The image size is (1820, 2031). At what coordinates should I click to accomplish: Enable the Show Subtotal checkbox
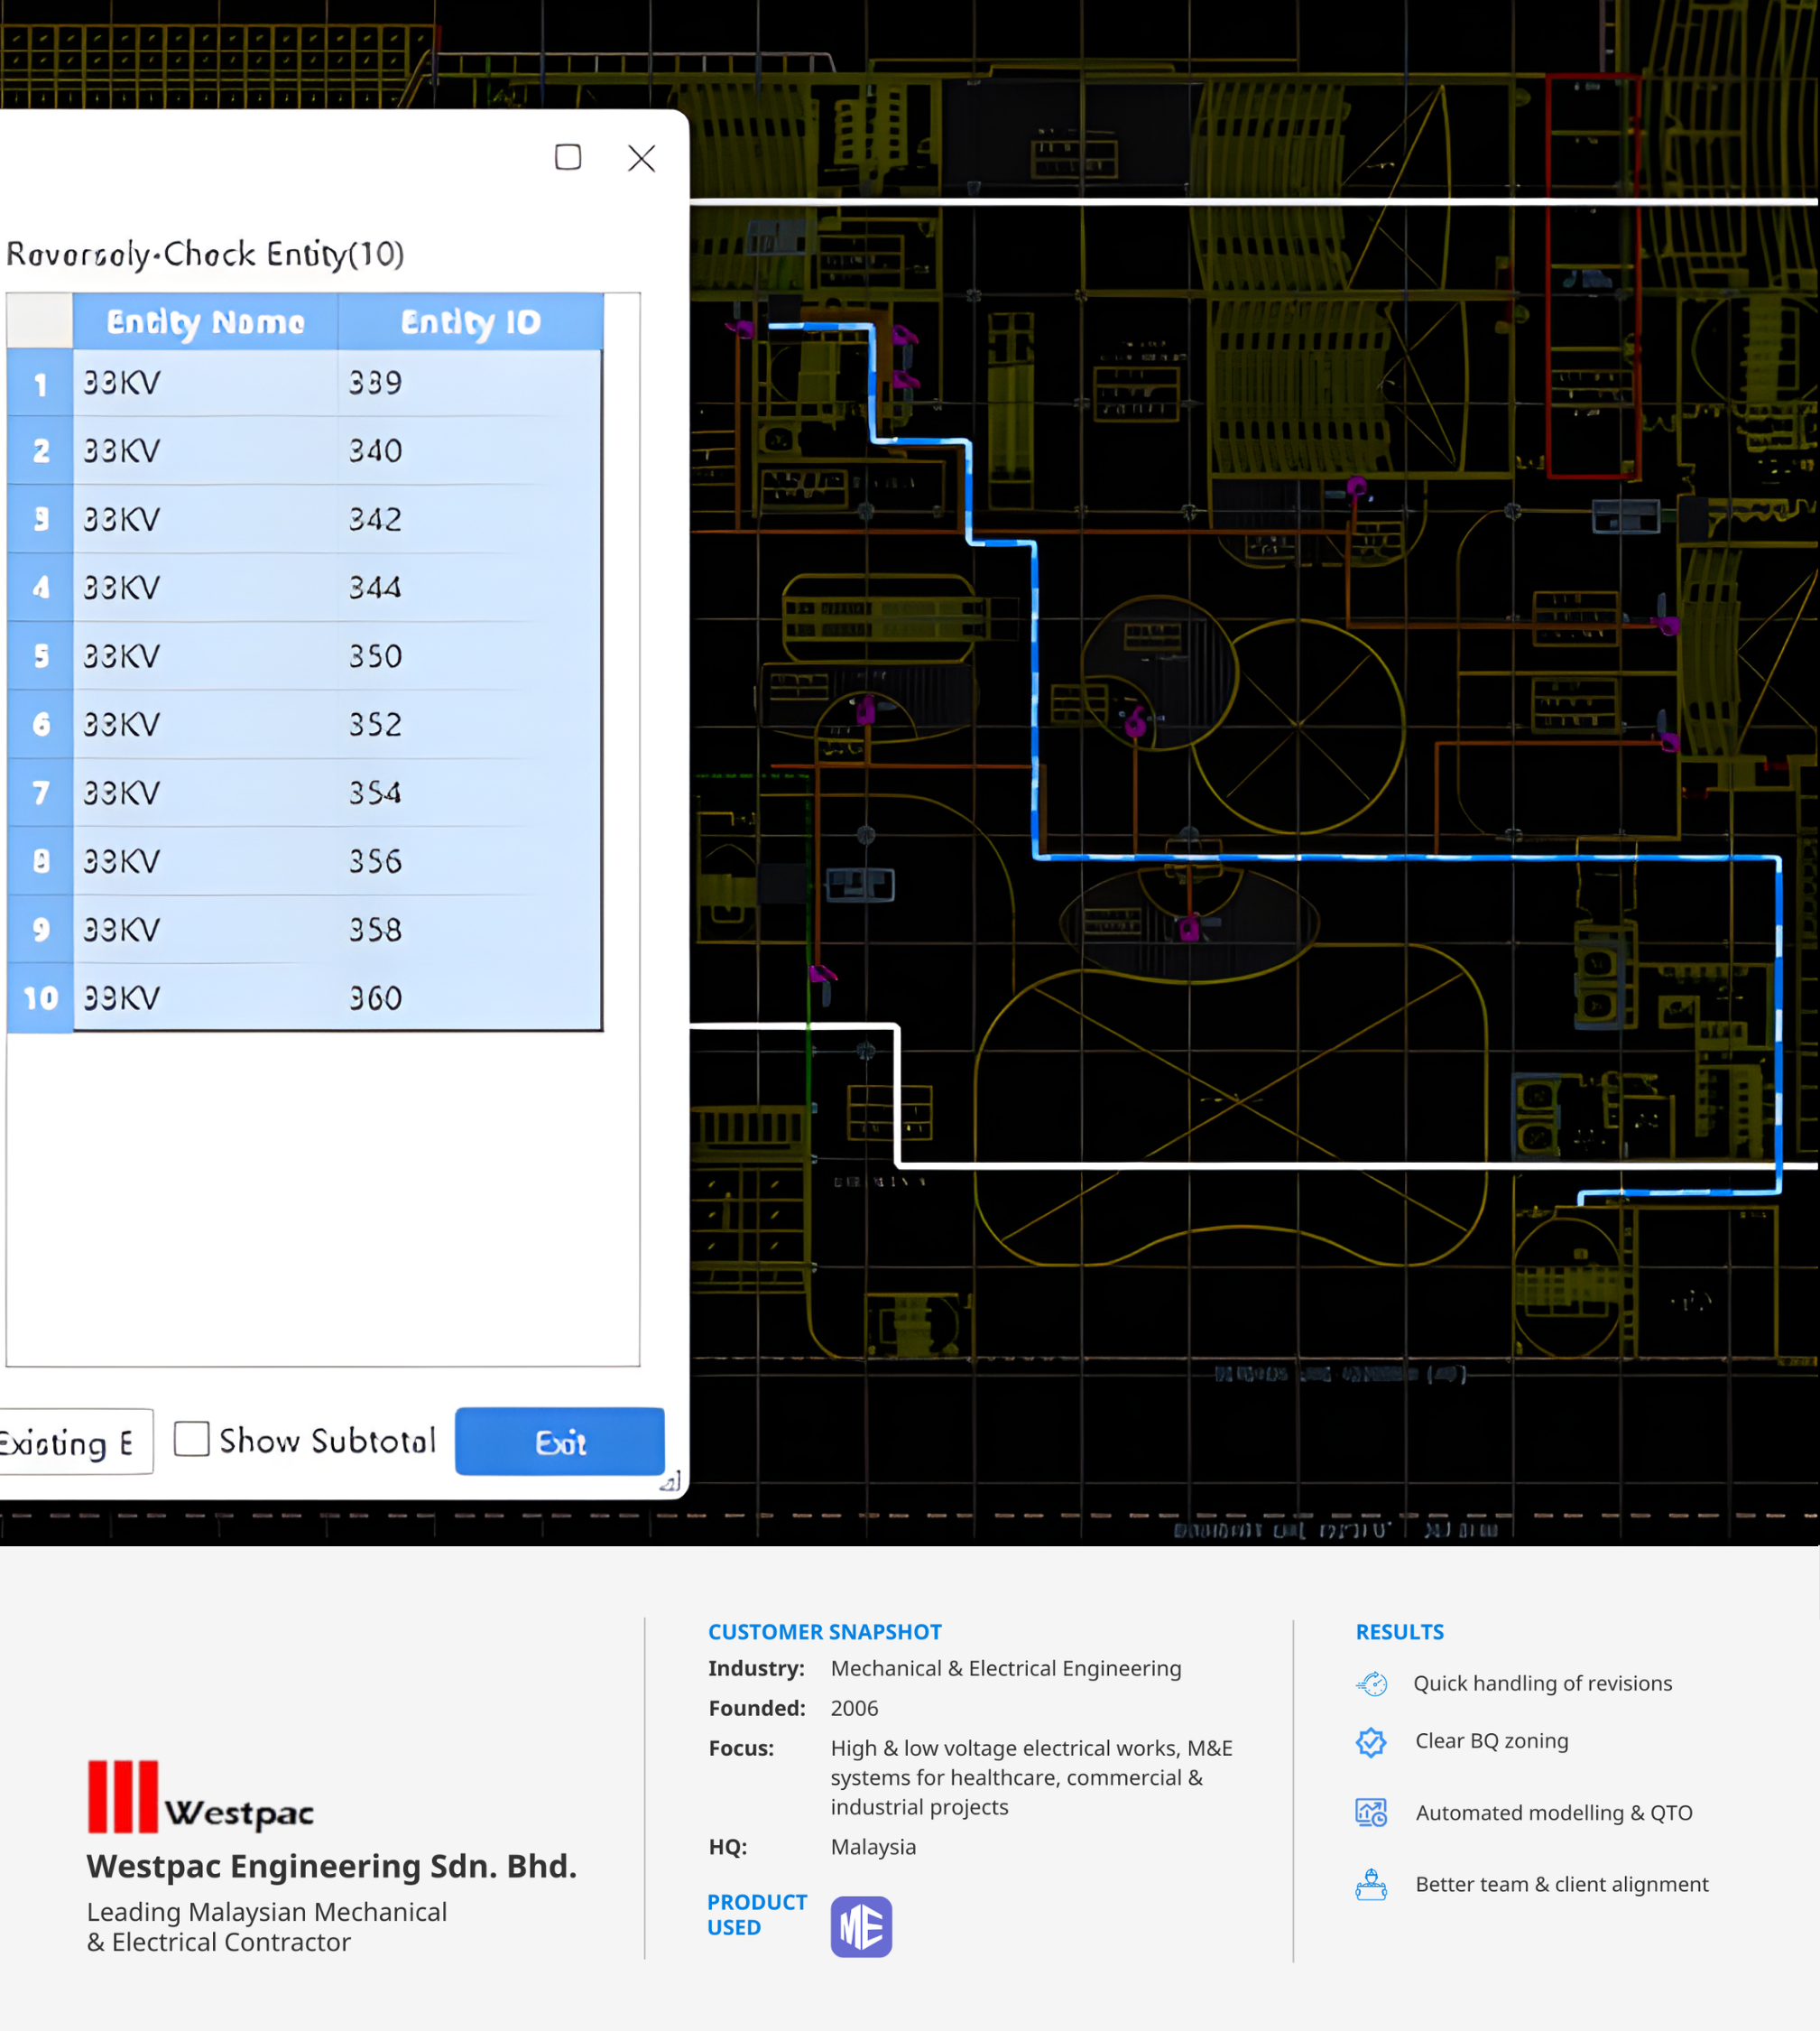click(191, 1439)
